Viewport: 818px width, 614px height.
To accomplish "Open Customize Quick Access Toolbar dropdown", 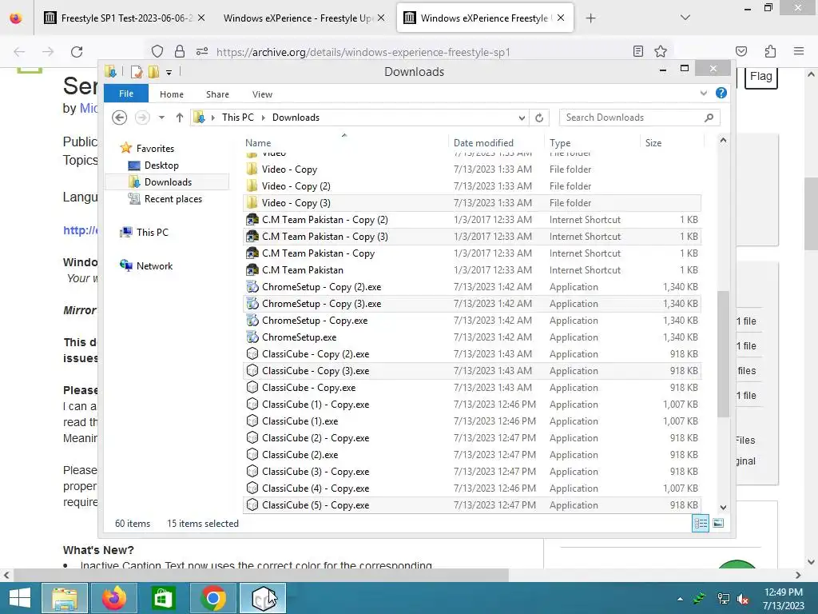I will (x=169, y=73).
